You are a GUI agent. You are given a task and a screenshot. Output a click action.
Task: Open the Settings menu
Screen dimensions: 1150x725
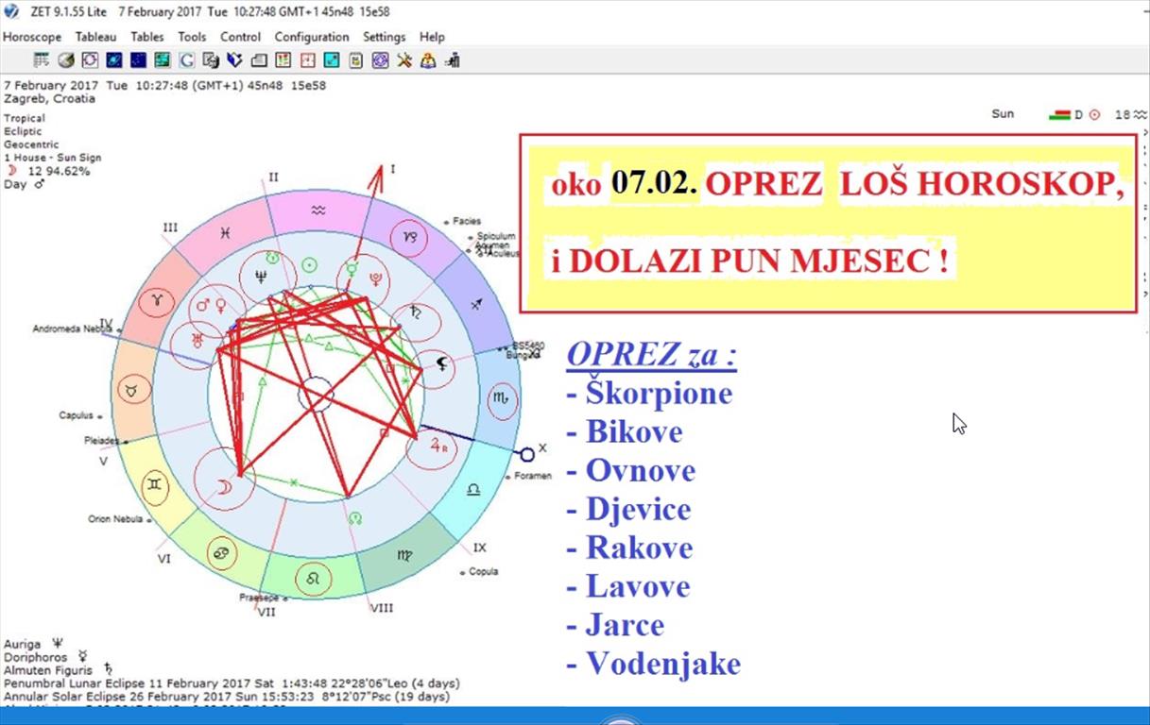384,37
